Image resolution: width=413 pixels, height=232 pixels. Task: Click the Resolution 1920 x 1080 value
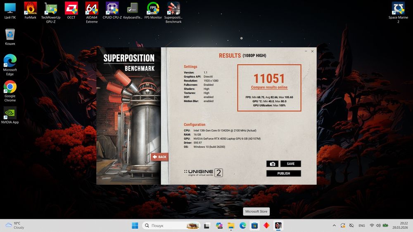tap(211, 81)
